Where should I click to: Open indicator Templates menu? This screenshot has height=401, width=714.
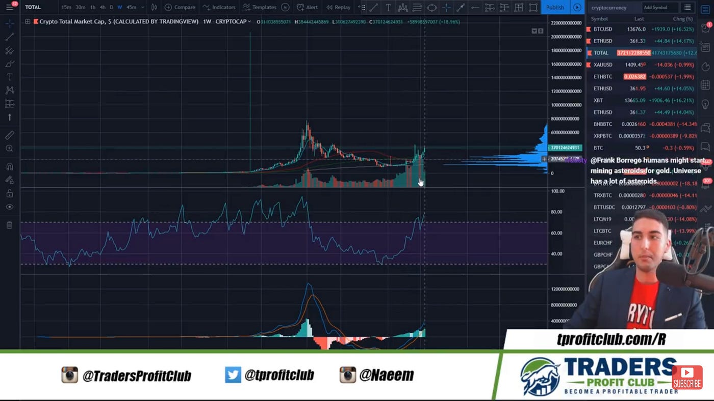pyautogui.click(x=260, y=7)
